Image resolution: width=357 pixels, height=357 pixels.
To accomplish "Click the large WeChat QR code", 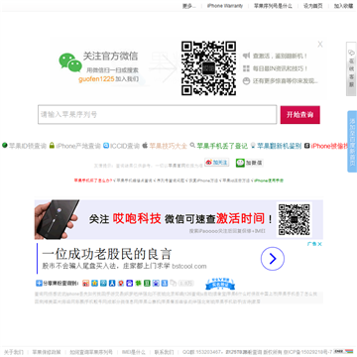I will pos(208,68).
